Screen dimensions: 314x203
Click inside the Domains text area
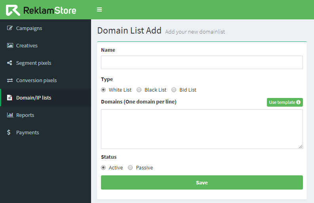click(x=202, y=129)
